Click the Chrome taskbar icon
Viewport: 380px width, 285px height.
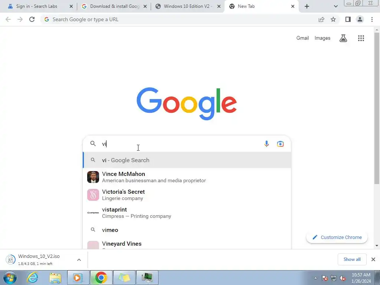click(101, 278)
